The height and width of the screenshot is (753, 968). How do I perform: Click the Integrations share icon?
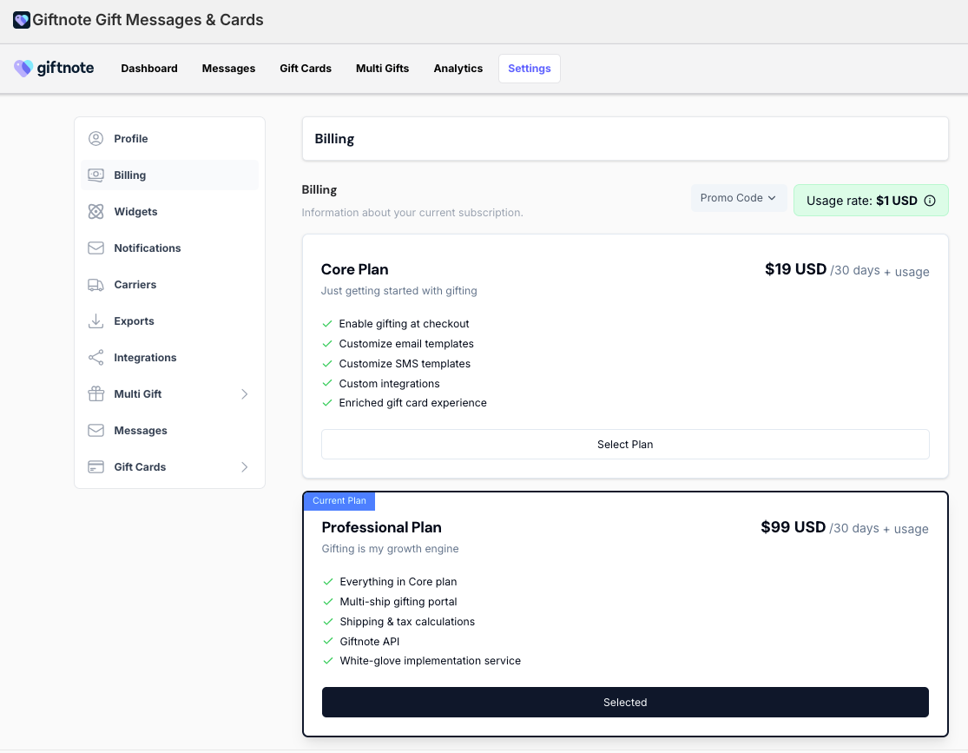(x=95, y=358)
